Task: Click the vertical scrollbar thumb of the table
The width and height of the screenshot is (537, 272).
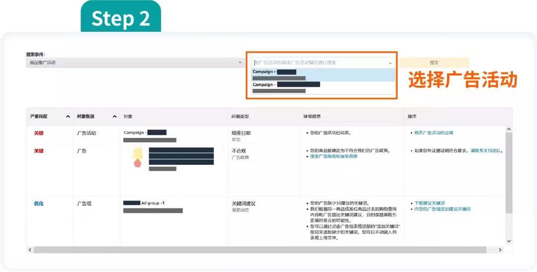Action: click(509, 173)
